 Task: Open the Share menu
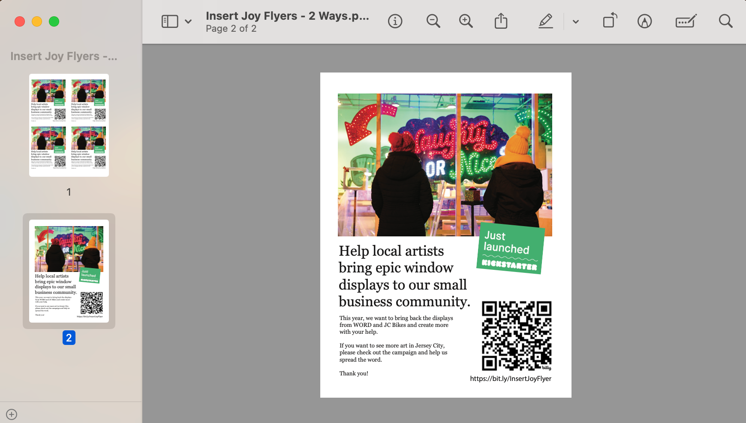coord(501,21)
